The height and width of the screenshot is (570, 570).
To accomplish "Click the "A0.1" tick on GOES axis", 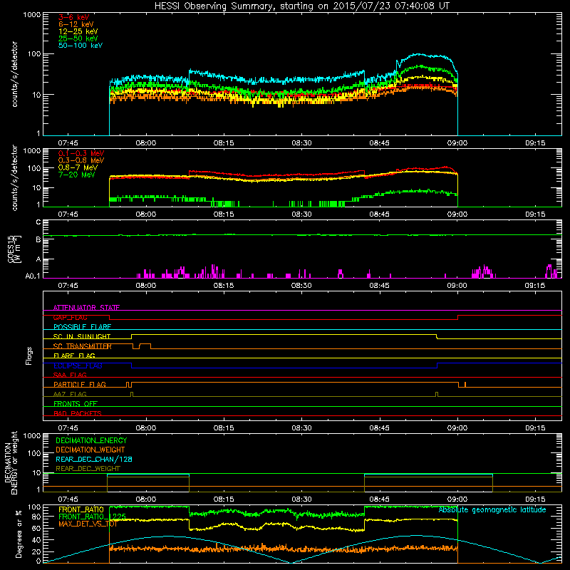I will point(33,276).
